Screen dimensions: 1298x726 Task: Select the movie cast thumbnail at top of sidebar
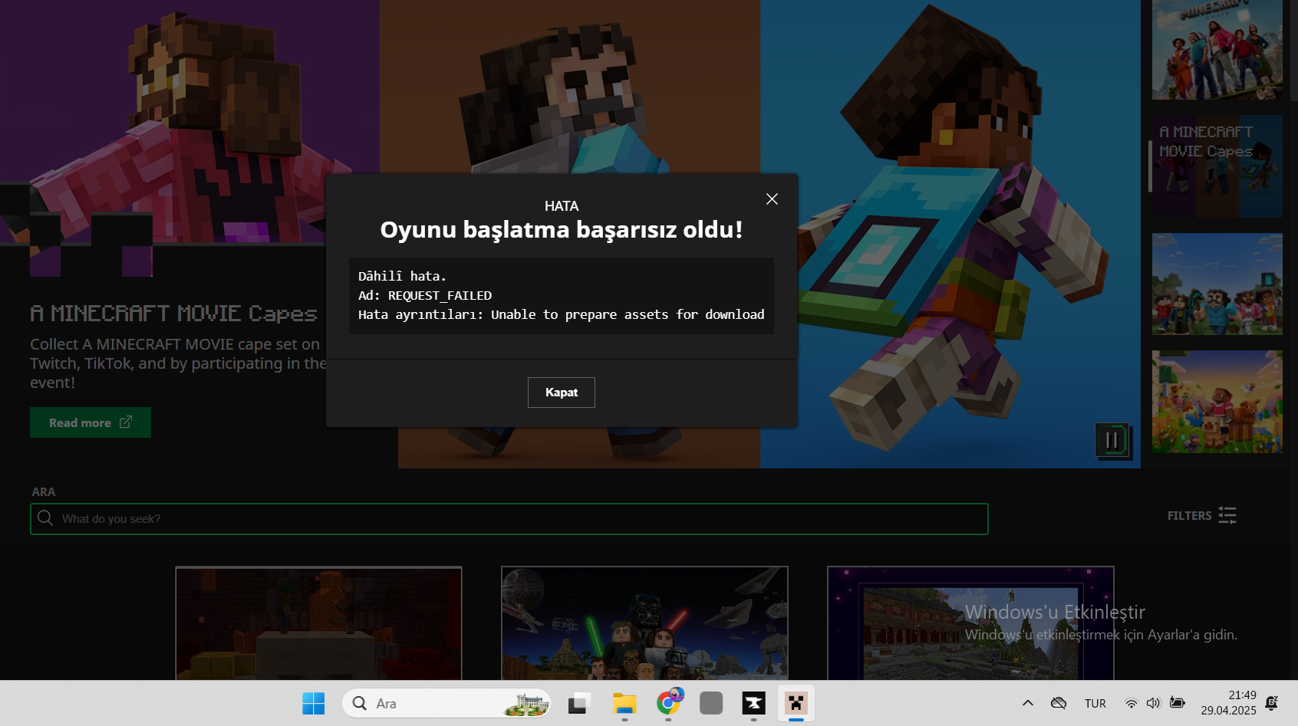point(1217,50)
